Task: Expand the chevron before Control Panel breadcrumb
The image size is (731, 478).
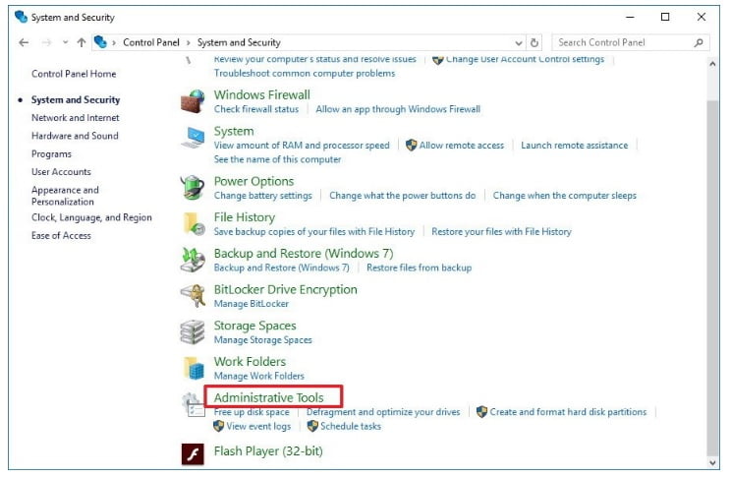Action: [x=114, y=43]
